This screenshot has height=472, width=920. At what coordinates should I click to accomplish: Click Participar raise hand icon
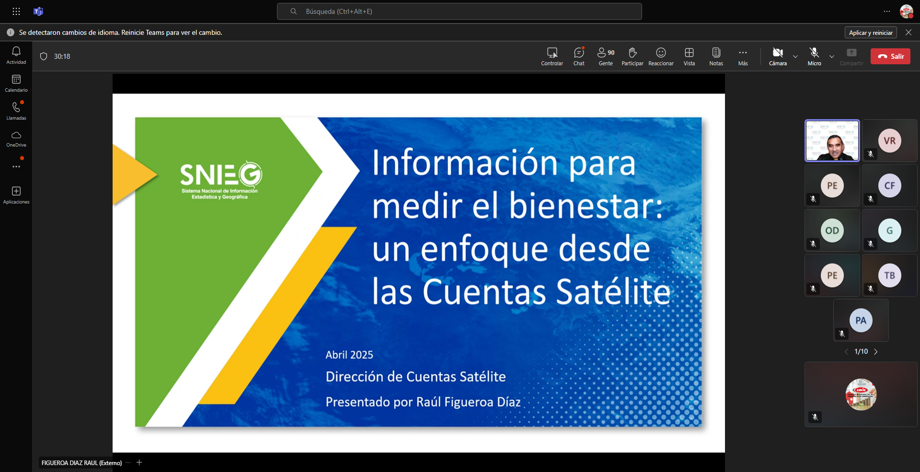click(x=632, y=57)
